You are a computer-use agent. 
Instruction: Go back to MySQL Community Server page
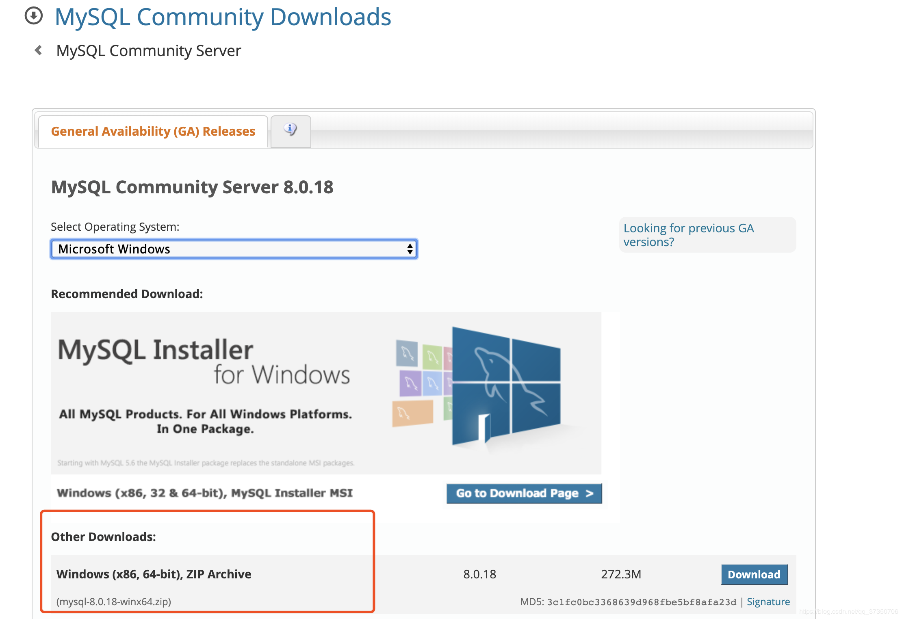tap(148, 51)
